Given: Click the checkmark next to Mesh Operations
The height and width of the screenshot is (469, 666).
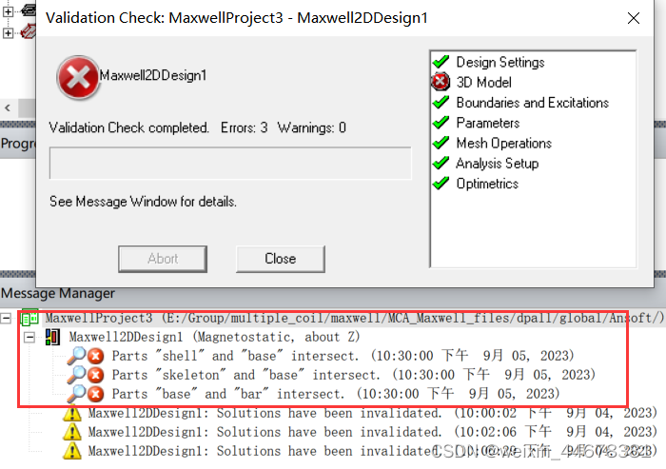Looking at the screenshot, I should click(441, 143).
